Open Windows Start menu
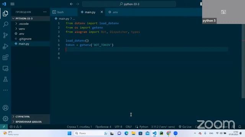The image size is (245, 137). tap(69, 133)
